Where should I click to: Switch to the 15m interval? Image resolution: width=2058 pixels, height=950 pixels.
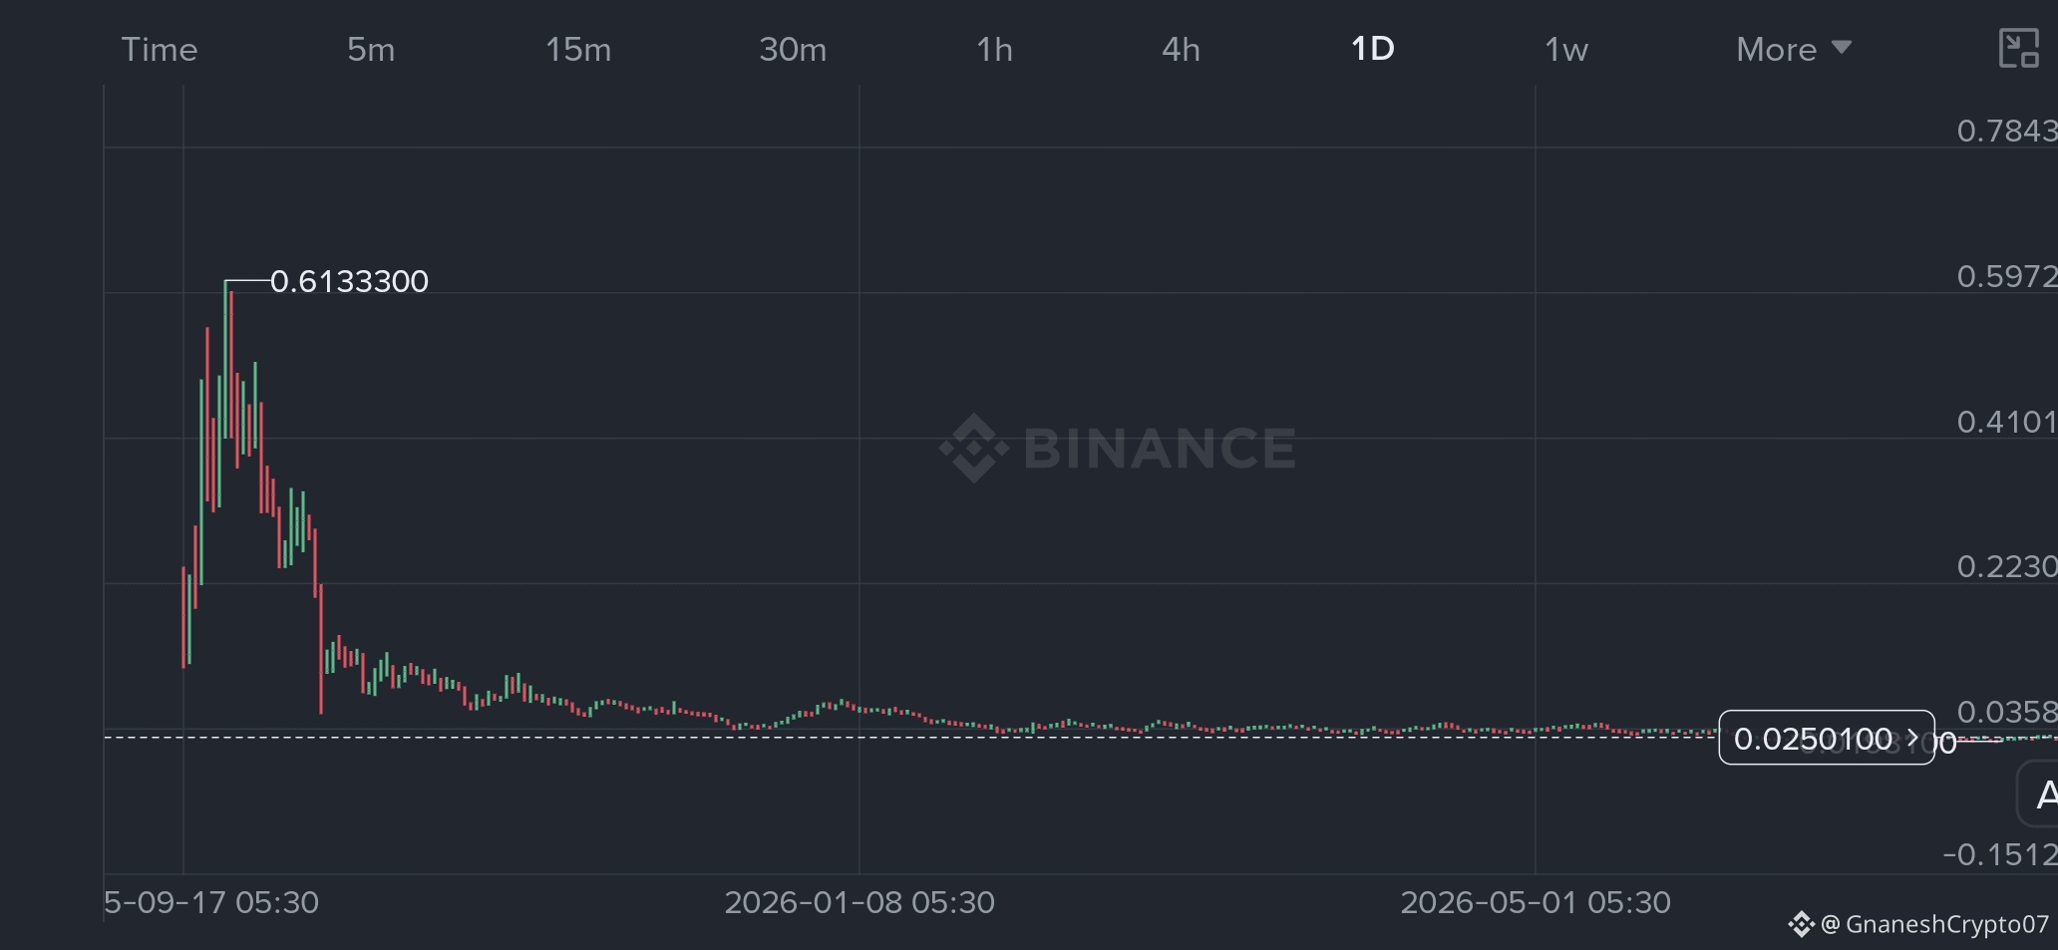point(578,49)
